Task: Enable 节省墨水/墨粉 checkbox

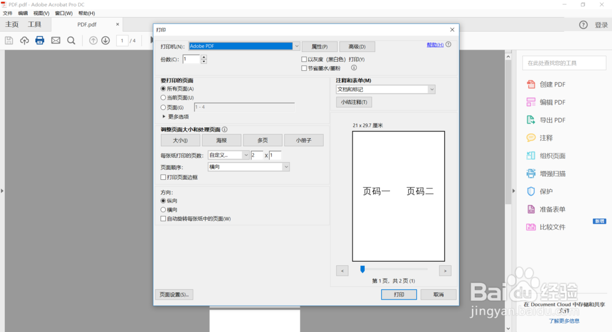Action: pos(304,68)
